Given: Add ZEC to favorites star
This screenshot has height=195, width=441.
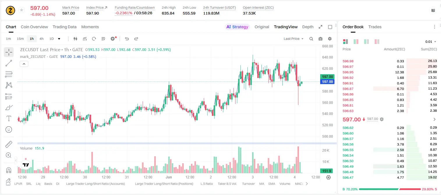Looking at the screenshot, I should point(22,10).
